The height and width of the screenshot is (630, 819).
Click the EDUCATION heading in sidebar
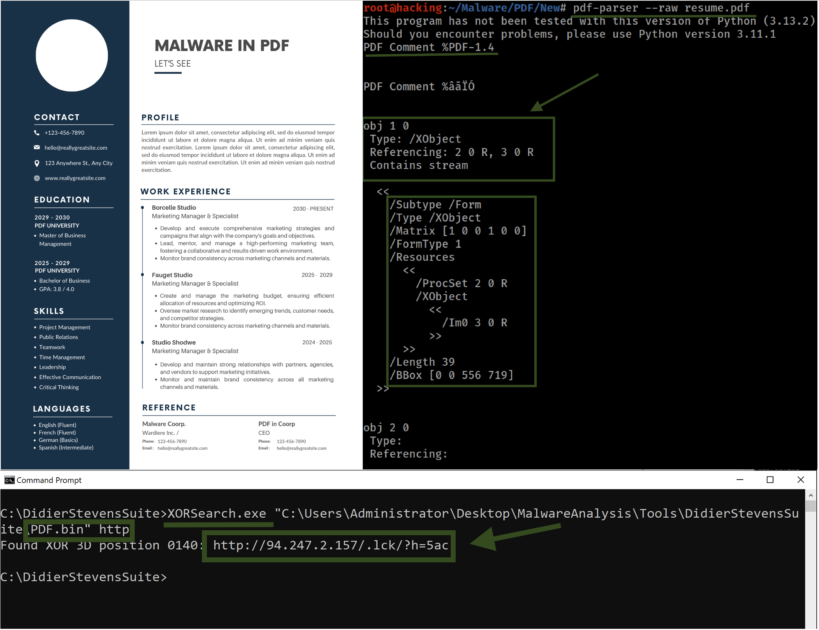tap(62, 200)
